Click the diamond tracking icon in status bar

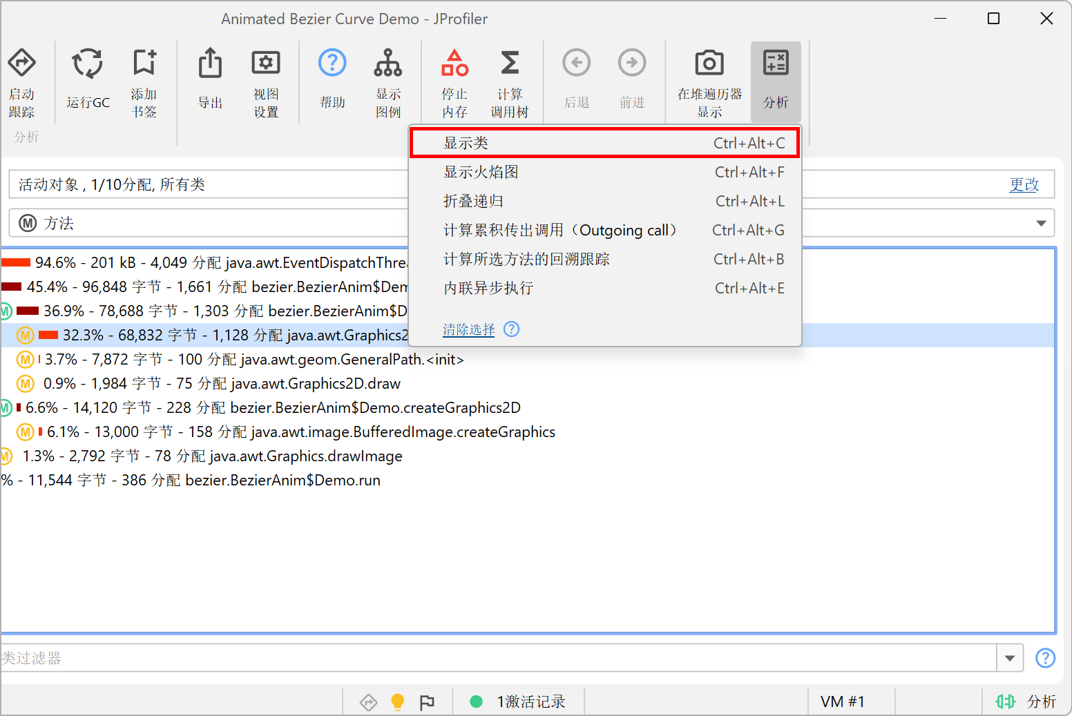coord(369,702)
